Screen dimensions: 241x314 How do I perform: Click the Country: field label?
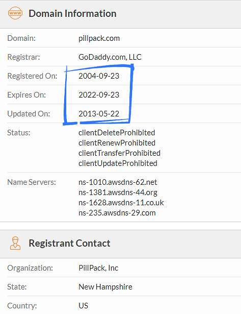[x=22, y=306]
